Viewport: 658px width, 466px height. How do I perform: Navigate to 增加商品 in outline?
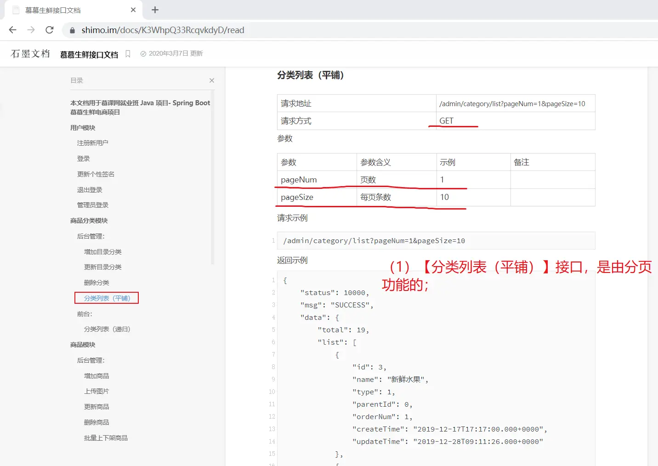tap(96, 376)
